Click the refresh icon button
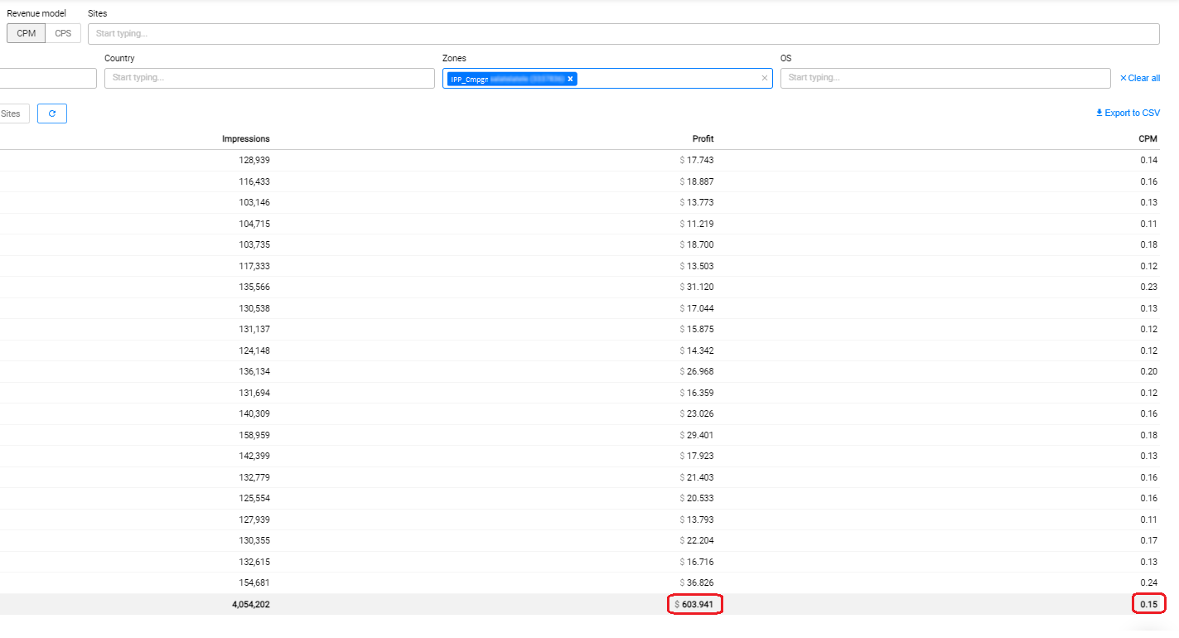1179x638 pixels. click(52, 114)
